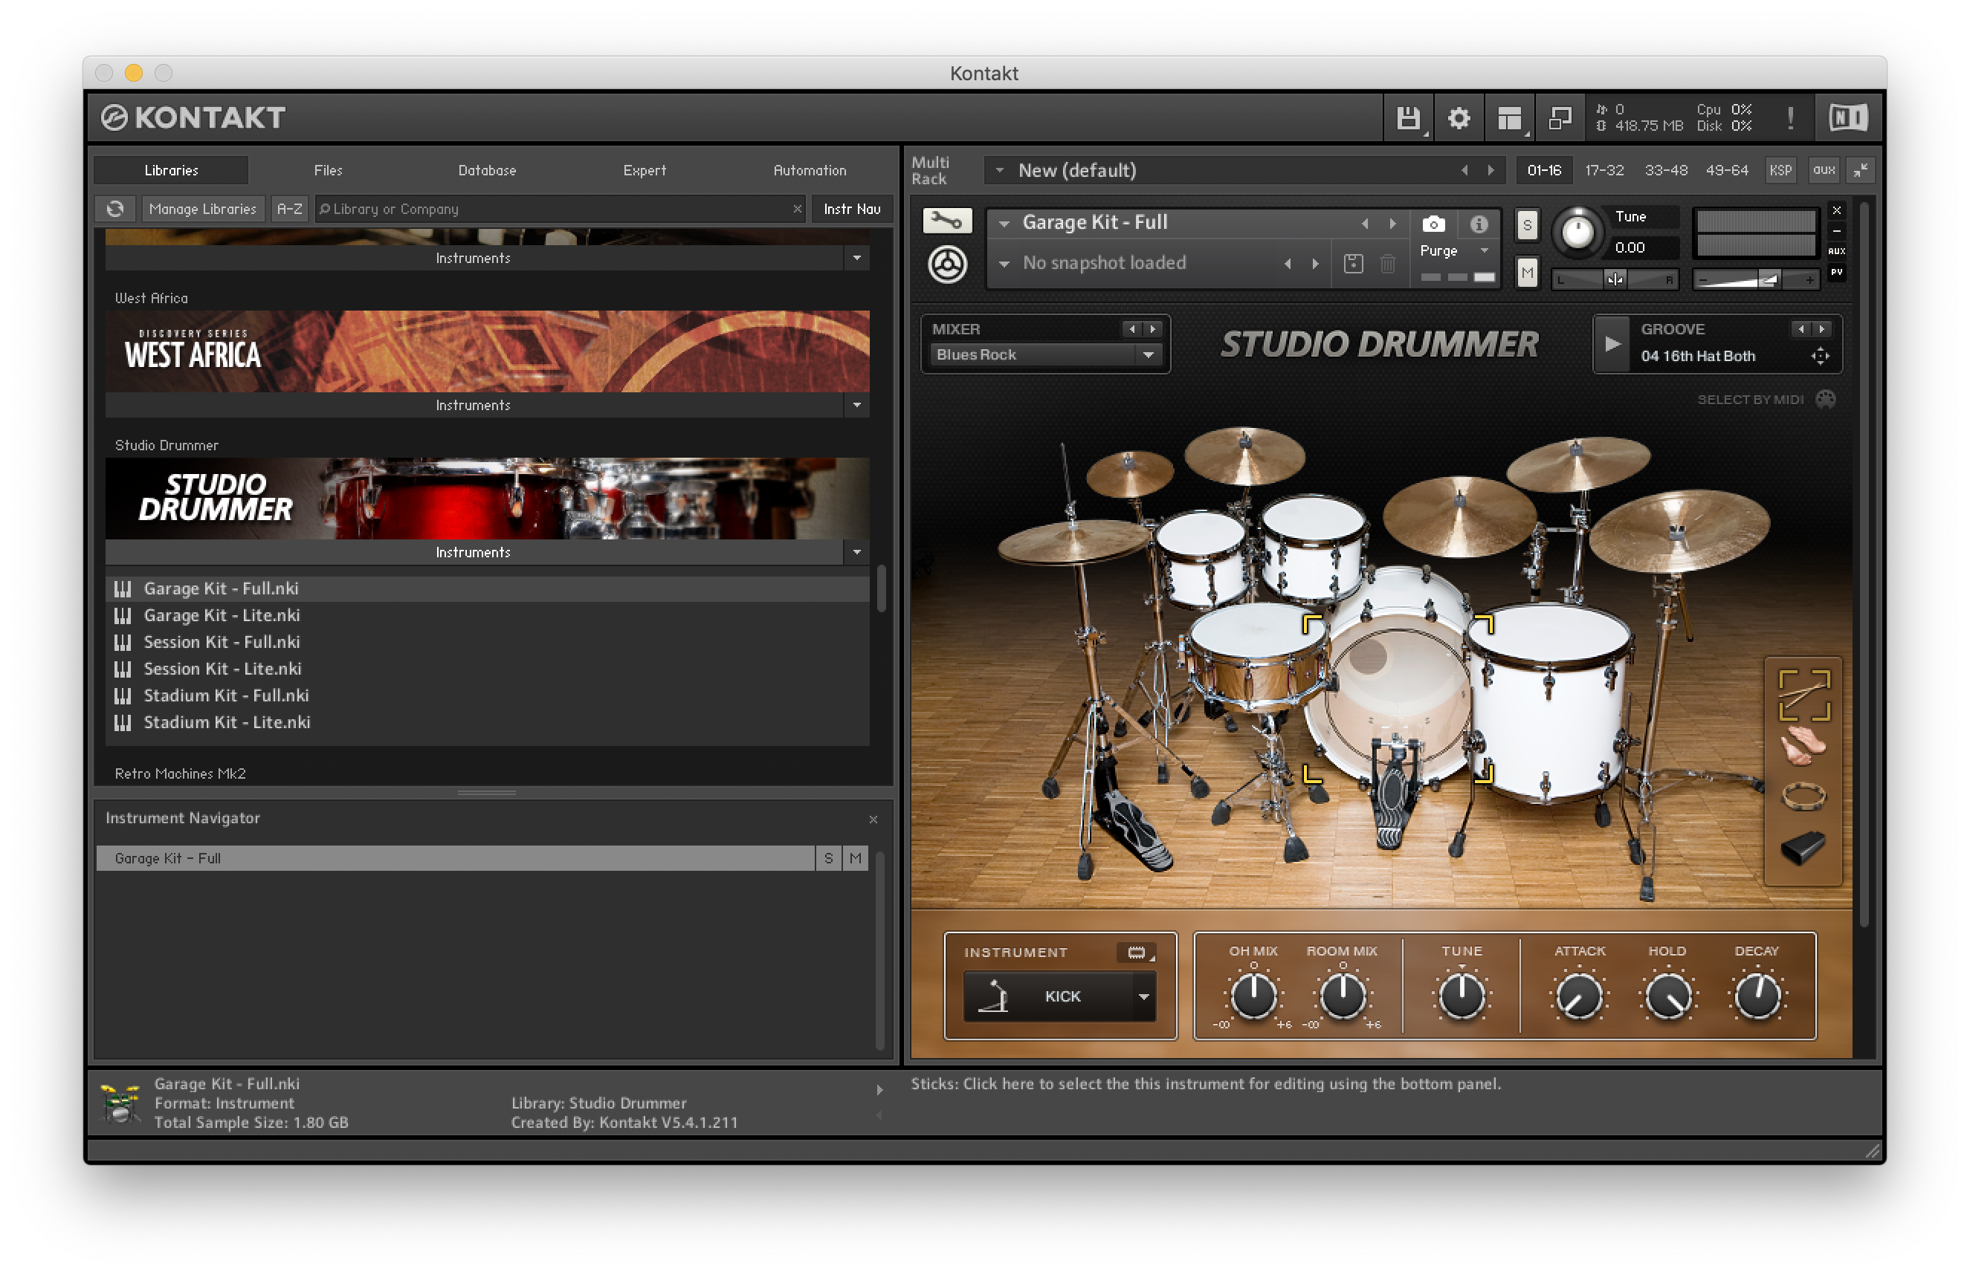Click the DECAY knob
The image size is (1970, 1275).
click(x=1757, y=996)
